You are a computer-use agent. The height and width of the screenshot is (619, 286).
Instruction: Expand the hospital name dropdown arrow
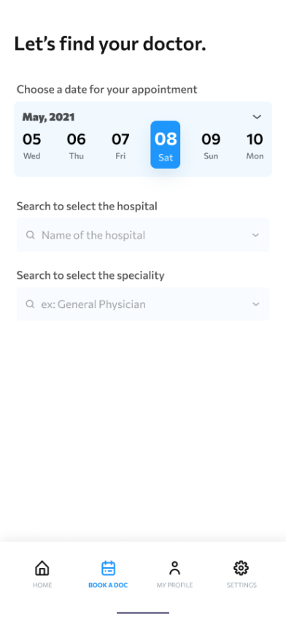pos(255,235)
